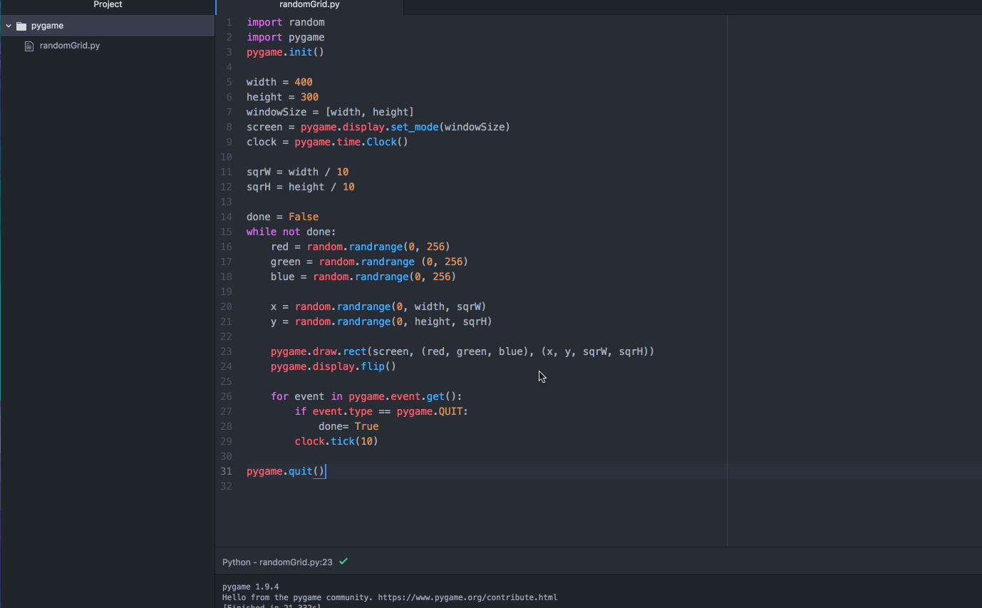Click the pygame folder icon

21,26
